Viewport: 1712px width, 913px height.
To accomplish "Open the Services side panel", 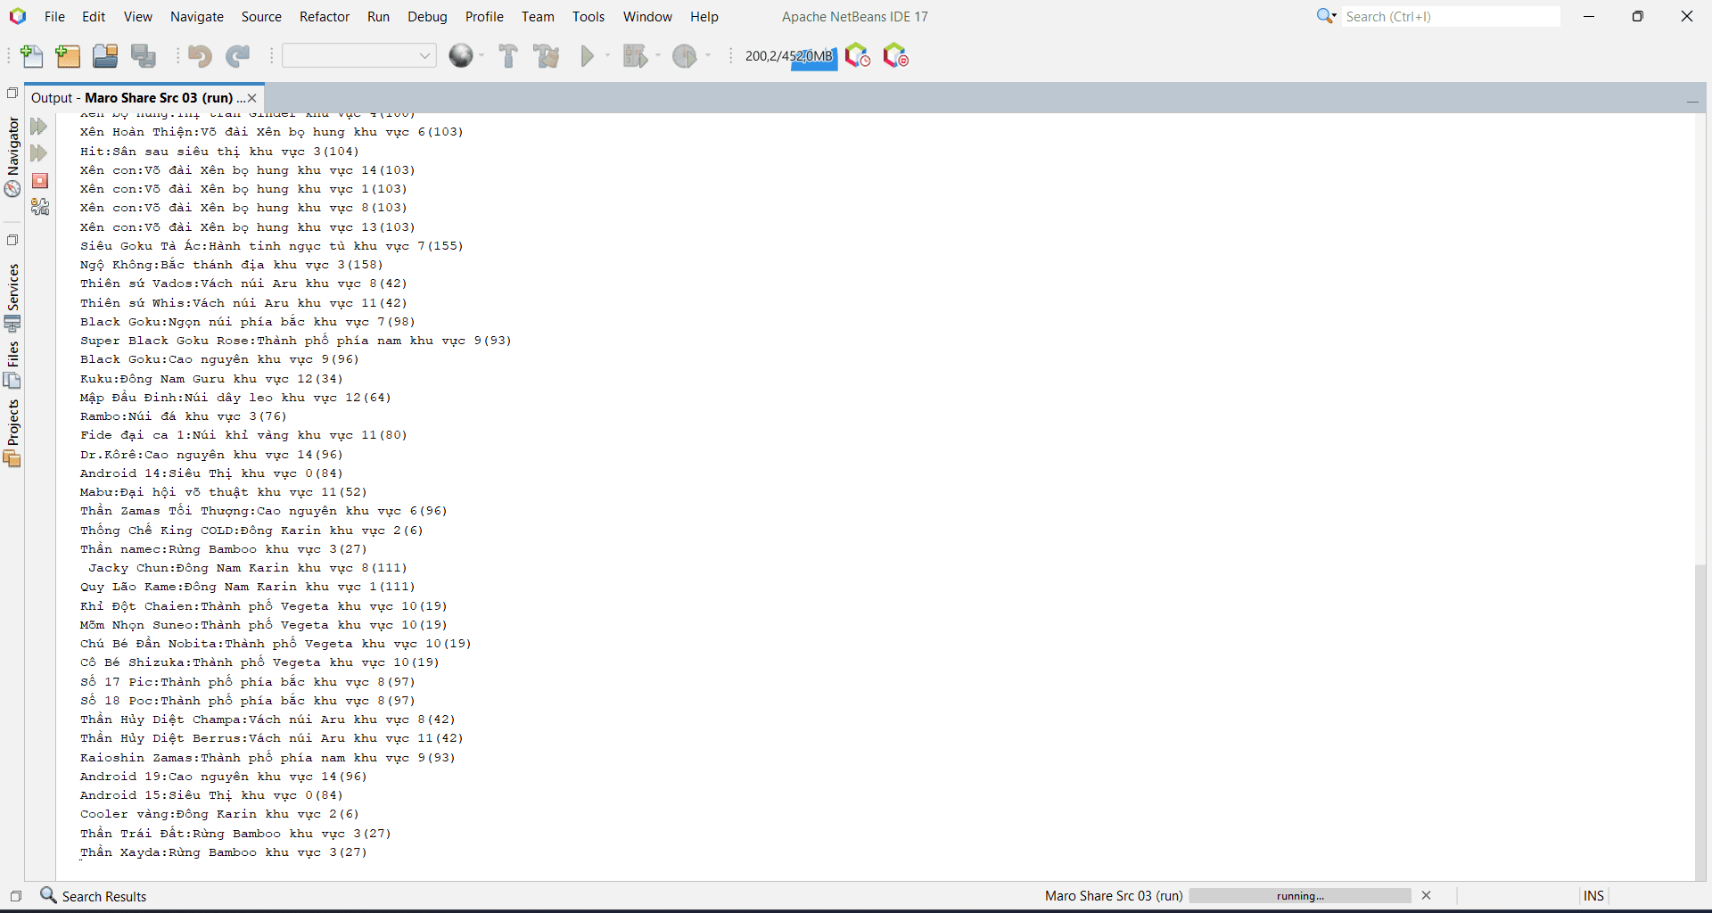I will click(12, 297).
